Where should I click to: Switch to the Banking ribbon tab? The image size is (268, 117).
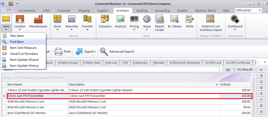tap(142, 10)
